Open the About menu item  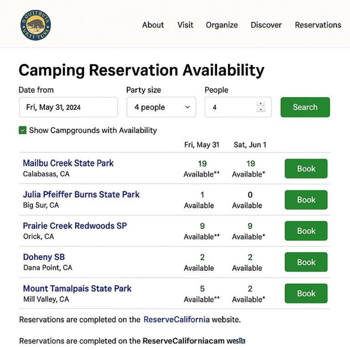point(153,25)
